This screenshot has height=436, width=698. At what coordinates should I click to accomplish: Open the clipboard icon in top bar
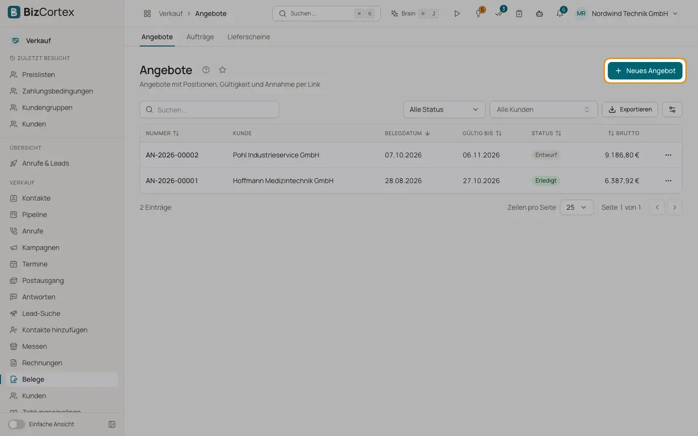click(519, 14)
